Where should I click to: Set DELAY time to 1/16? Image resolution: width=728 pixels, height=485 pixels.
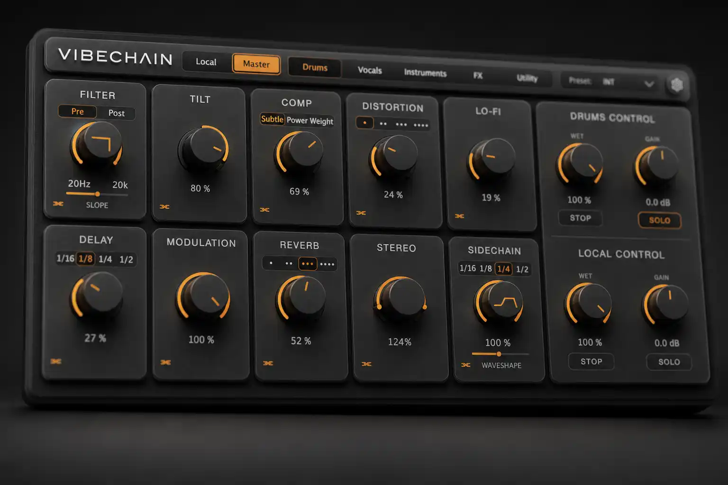[65, 258]
